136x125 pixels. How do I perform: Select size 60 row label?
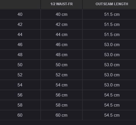(x=20, y=115)
